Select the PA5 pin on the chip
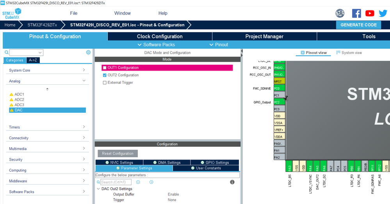The height and width of the screenshot is (204, 390). 317,166
